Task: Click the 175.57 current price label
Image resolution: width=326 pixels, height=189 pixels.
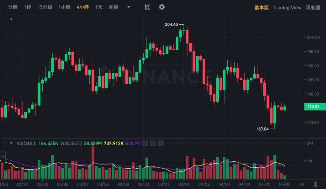Action: click(314, 107)
